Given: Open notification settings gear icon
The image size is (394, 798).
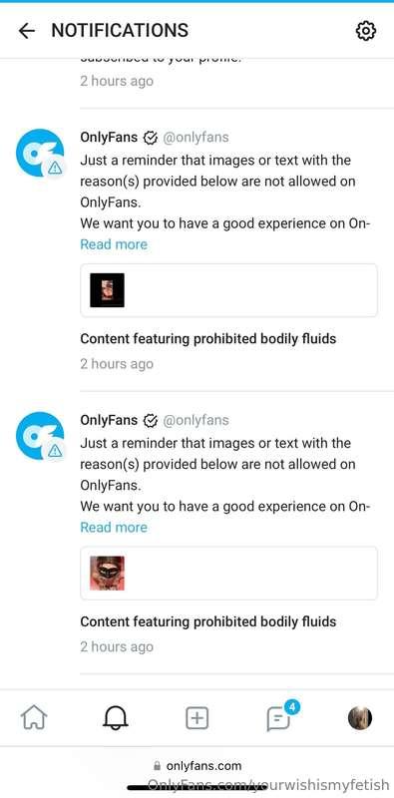Looking at the screenshot, I should (365, 31).
